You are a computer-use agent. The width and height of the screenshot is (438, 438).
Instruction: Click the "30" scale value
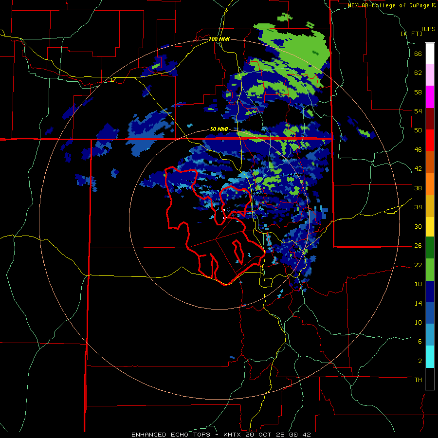point(418,226)
